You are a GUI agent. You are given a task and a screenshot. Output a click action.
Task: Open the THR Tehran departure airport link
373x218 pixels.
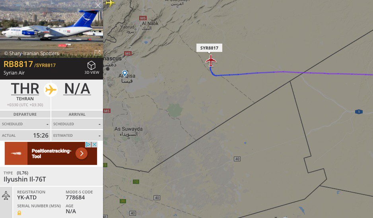pos(25,88)
